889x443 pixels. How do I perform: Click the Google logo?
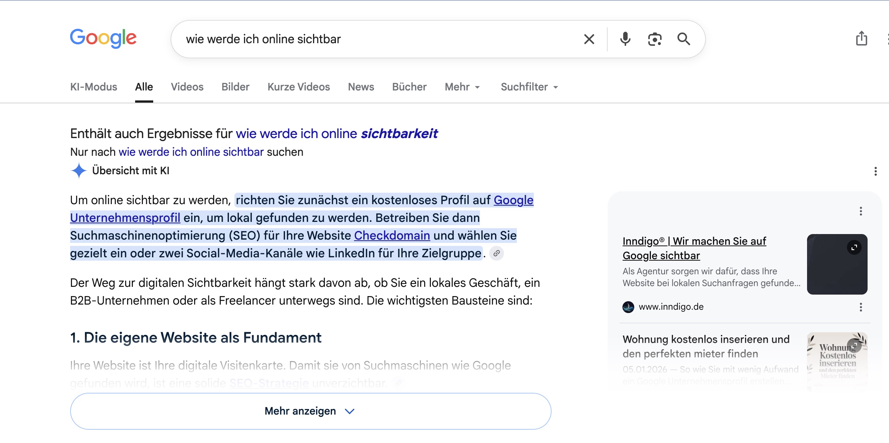tap(103, 38)
